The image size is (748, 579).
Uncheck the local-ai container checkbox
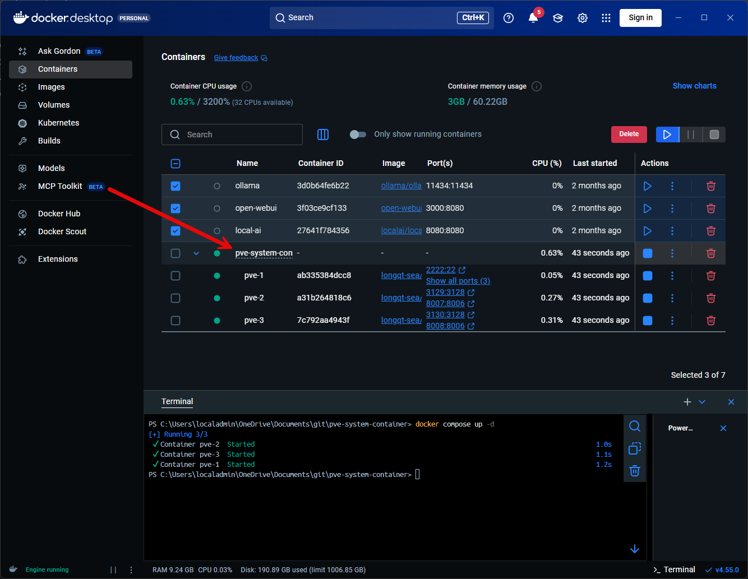[176, 231]
